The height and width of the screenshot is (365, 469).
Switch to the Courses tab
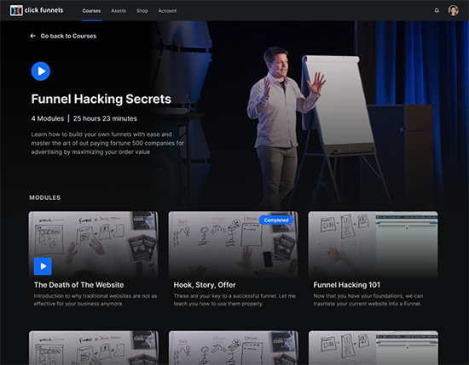coord(91,11)
